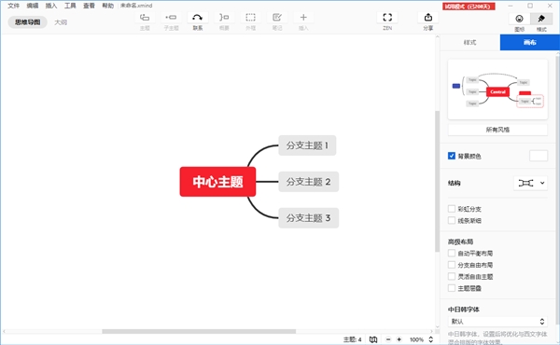560x345 pixels.
Task: Uncheck the 背景颜色 checkbox
Action: [452, 156]
